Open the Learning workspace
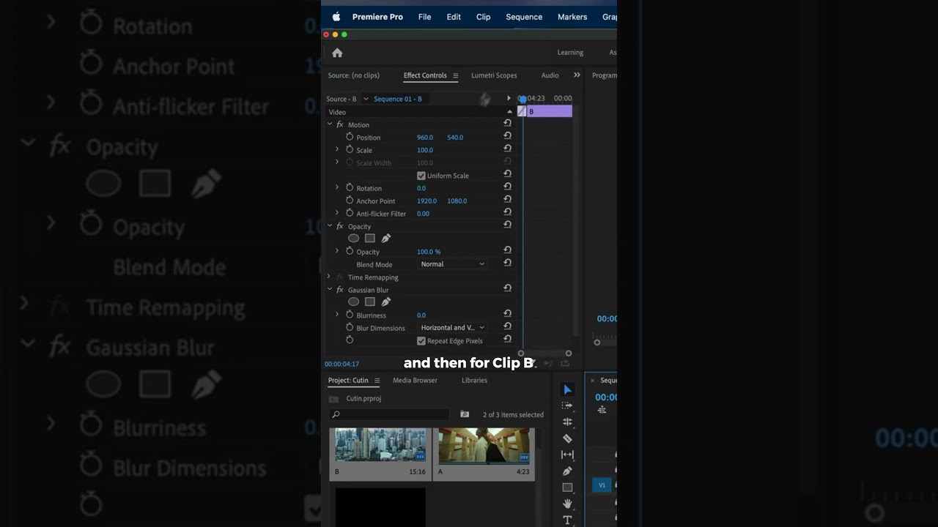The height and width of the screenshot is (527, 938). coord(570,53)
